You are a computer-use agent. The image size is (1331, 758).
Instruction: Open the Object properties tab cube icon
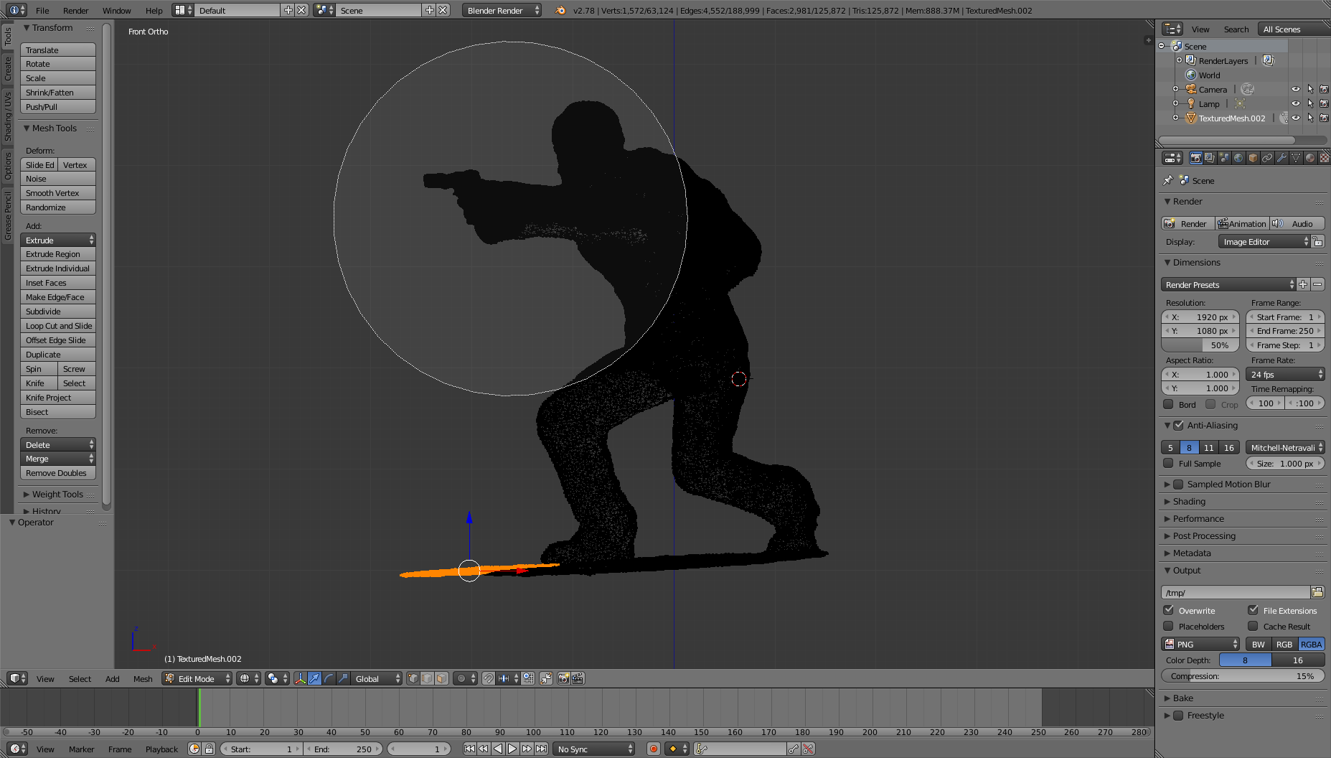(x=1253, y=158)
